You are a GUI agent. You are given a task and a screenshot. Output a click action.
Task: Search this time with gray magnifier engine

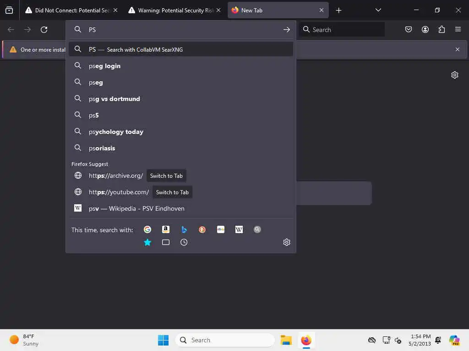pos(257,229)
